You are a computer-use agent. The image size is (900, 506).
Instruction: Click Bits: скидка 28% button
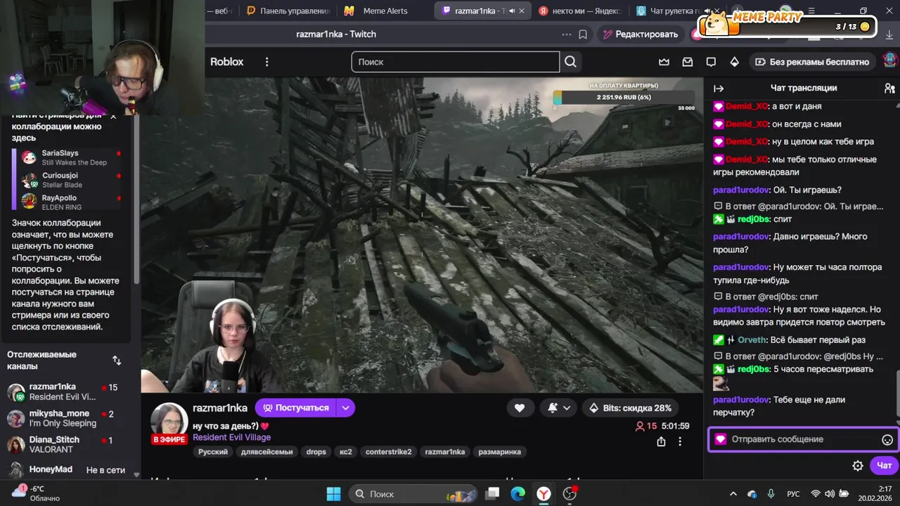coord(630,408)
